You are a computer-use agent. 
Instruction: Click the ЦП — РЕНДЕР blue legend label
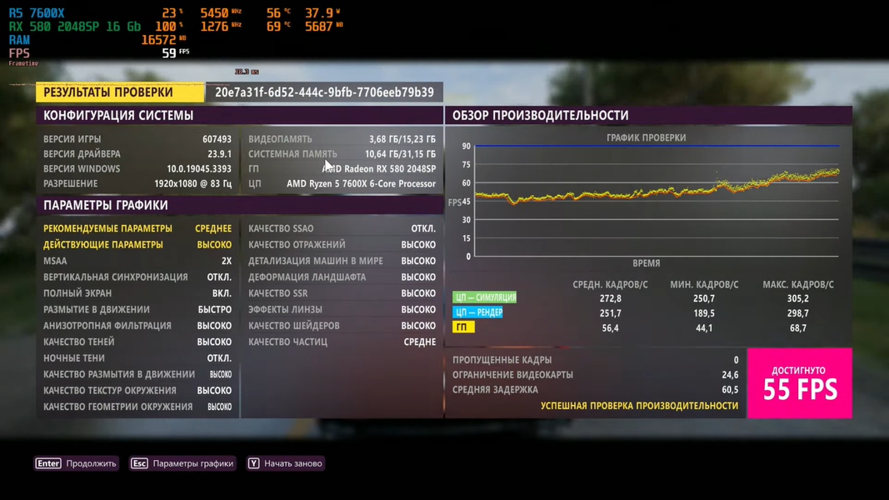pyautogui.click(x=478, y=312)
